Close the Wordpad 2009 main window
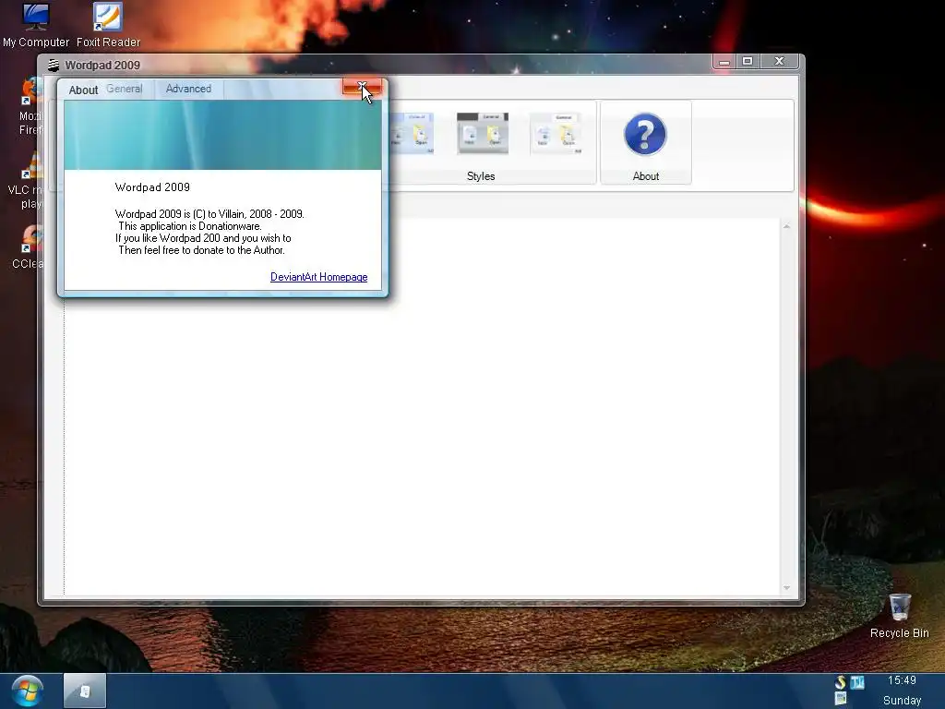 pyautogui.click(x=779, y=62)
